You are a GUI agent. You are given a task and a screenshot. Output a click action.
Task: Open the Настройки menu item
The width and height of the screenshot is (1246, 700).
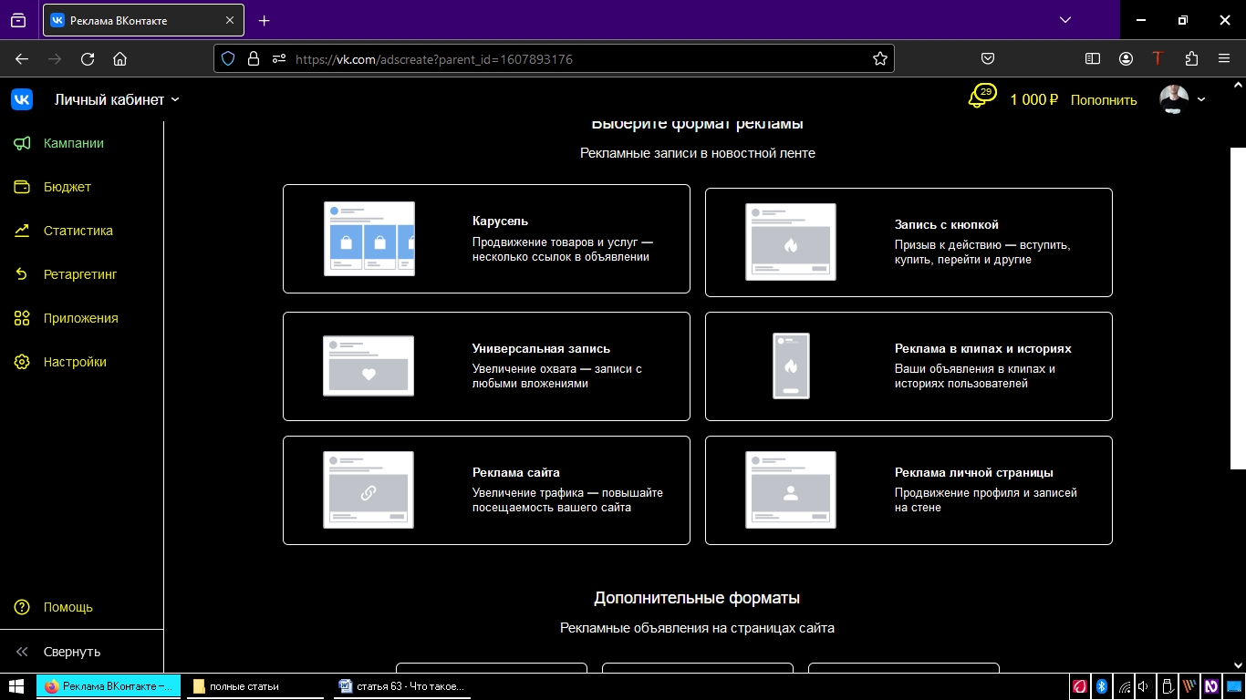tap(75, 362)
